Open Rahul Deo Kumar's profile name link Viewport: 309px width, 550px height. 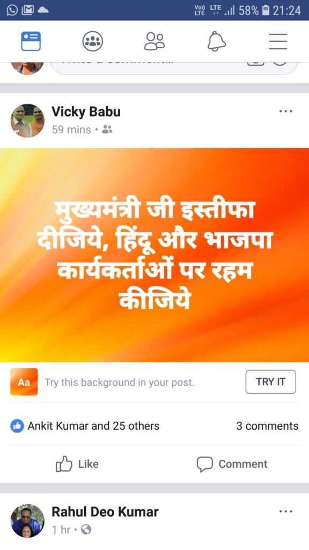tap(105, 512)
